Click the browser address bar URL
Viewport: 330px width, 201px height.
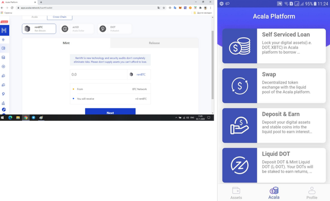point(37,8)
